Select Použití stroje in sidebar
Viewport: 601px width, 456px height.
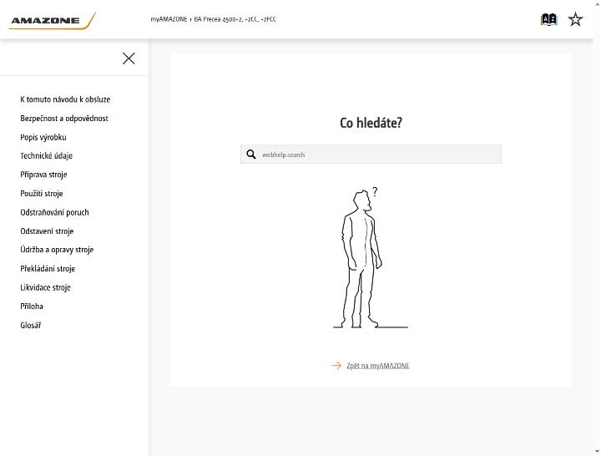click(42, 193)
